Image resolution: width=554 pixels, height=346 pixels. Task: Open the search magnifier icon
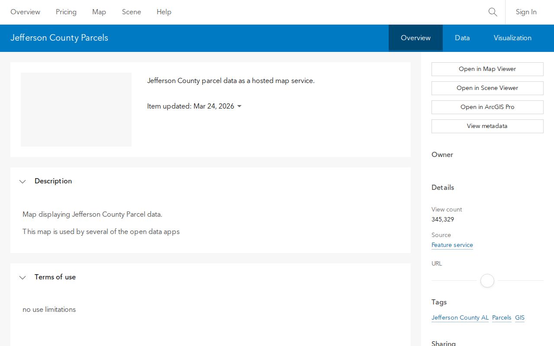pyautogui.click(x=493, y=12)
